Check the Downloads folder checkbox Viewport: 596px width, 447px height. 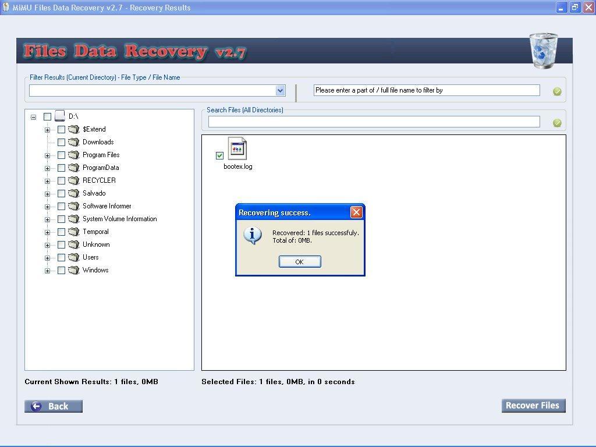pos(61,143)
